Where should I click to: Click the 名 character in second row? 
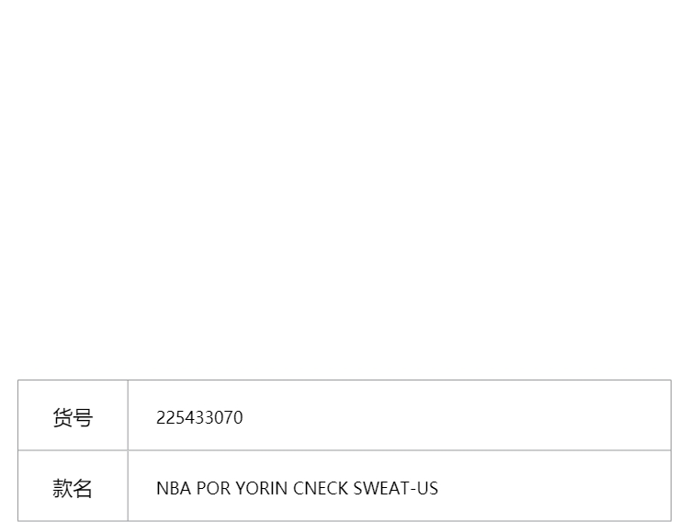tap(83, 489)
